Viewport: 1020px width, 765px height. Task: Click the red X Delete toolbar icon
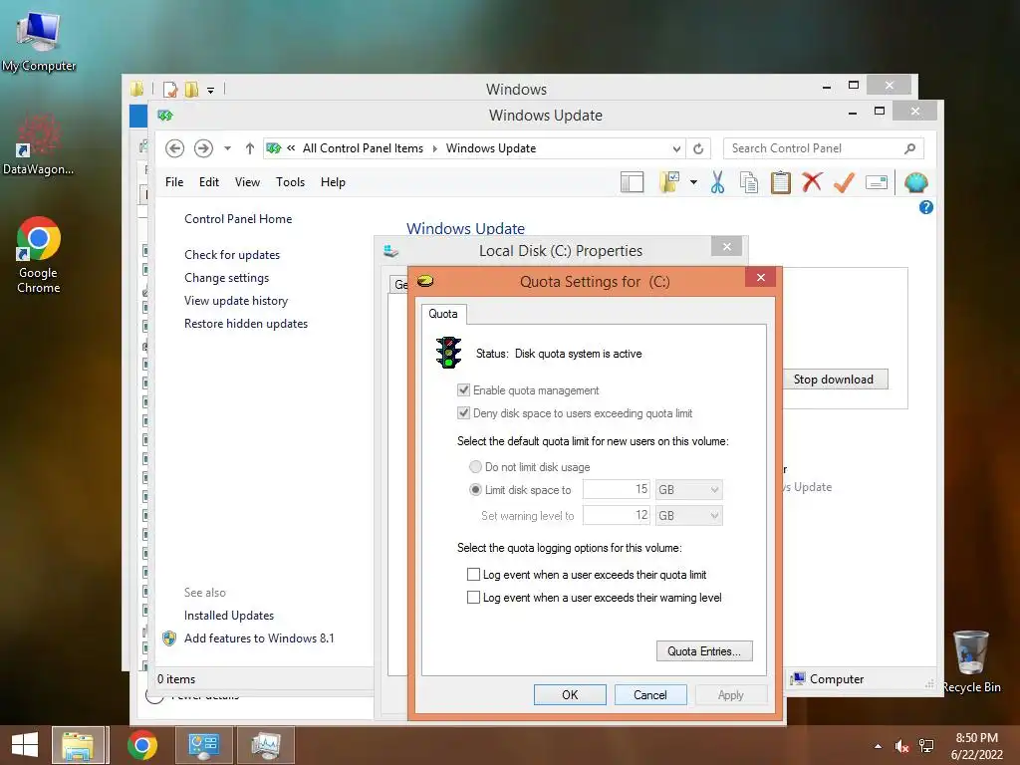(x=812, y=182)
